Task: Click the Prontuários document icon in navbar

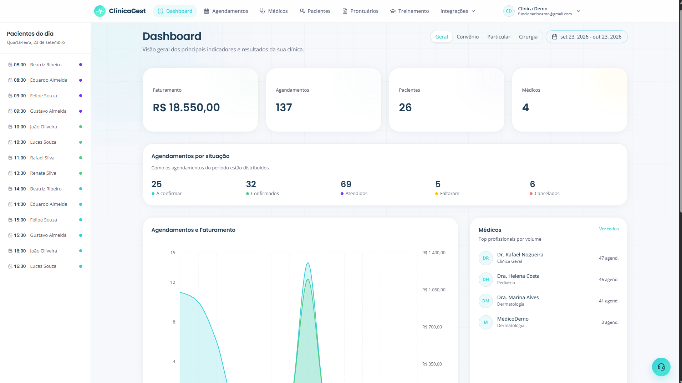Action: click(x=345, y=11)
